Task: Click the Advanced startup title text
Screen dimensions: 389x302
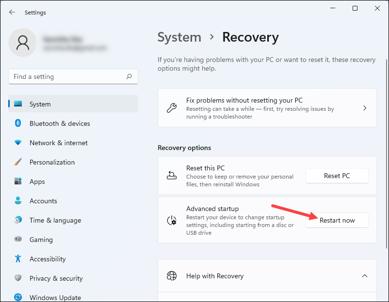Action: click(212, 209)
